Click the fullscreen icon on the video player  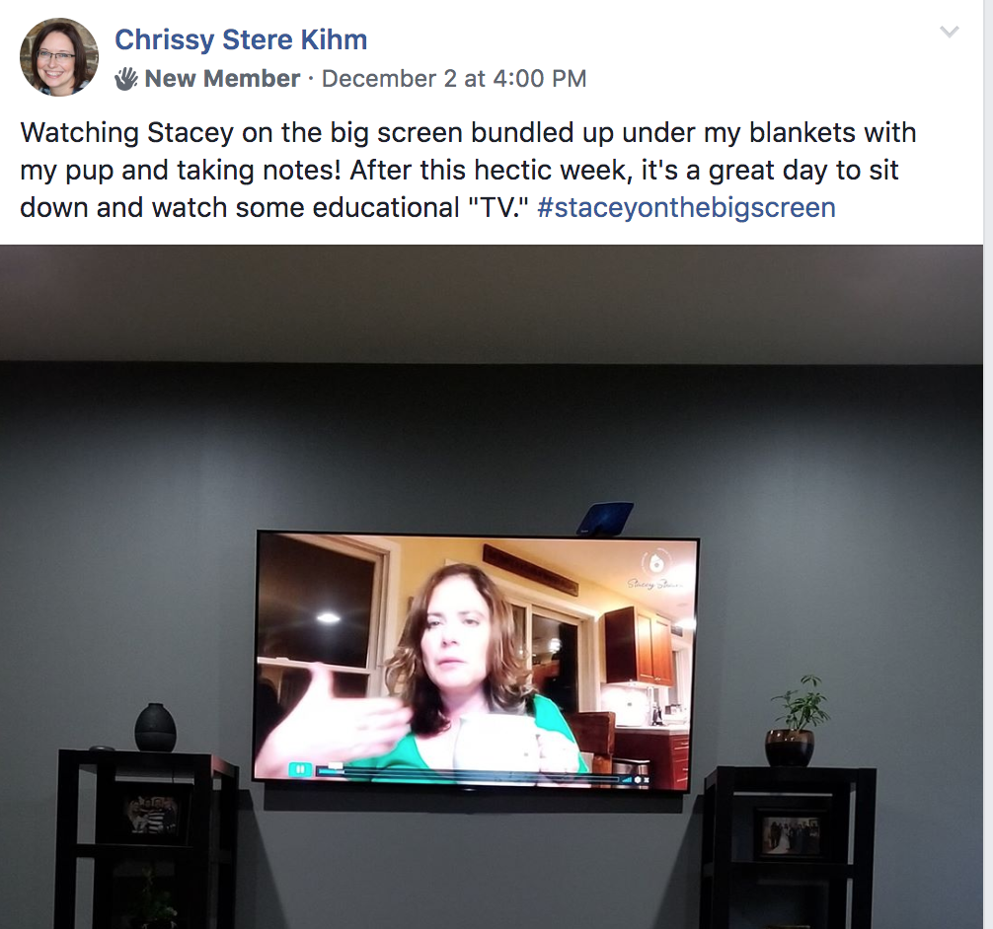point(646,780)
